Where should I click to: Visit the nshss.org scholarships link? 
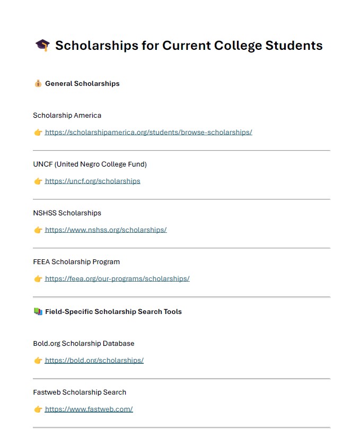pyautogui.click(x=106, y=230)
